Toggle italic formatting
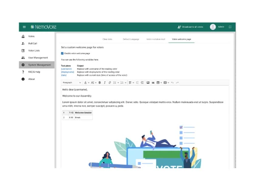The image size is (255, 191). pos(105,83)
